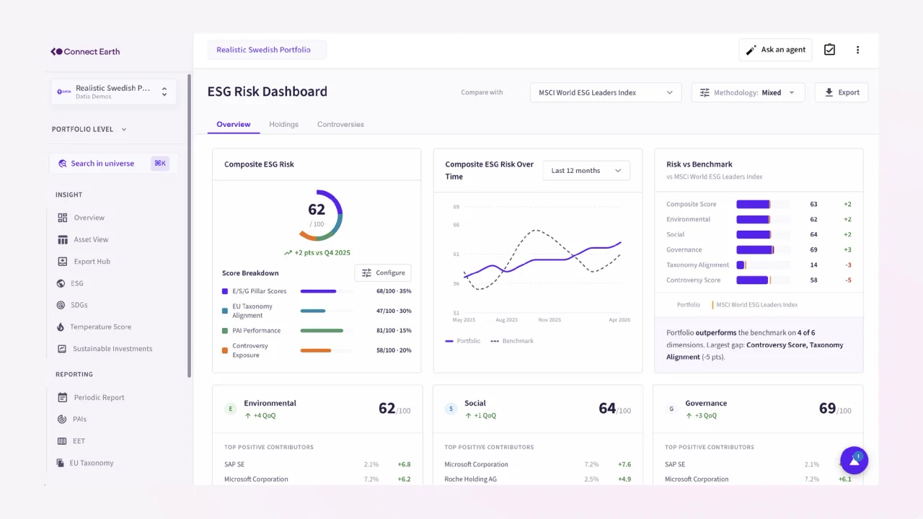Click PAI Performance progress bar
923x519 pixels.
[327, 331]
